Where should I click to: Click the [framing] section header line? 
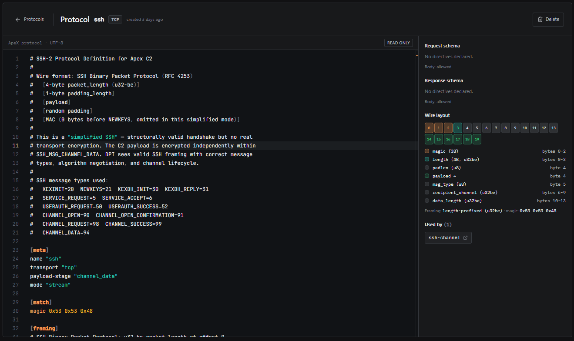click(44, 328)
